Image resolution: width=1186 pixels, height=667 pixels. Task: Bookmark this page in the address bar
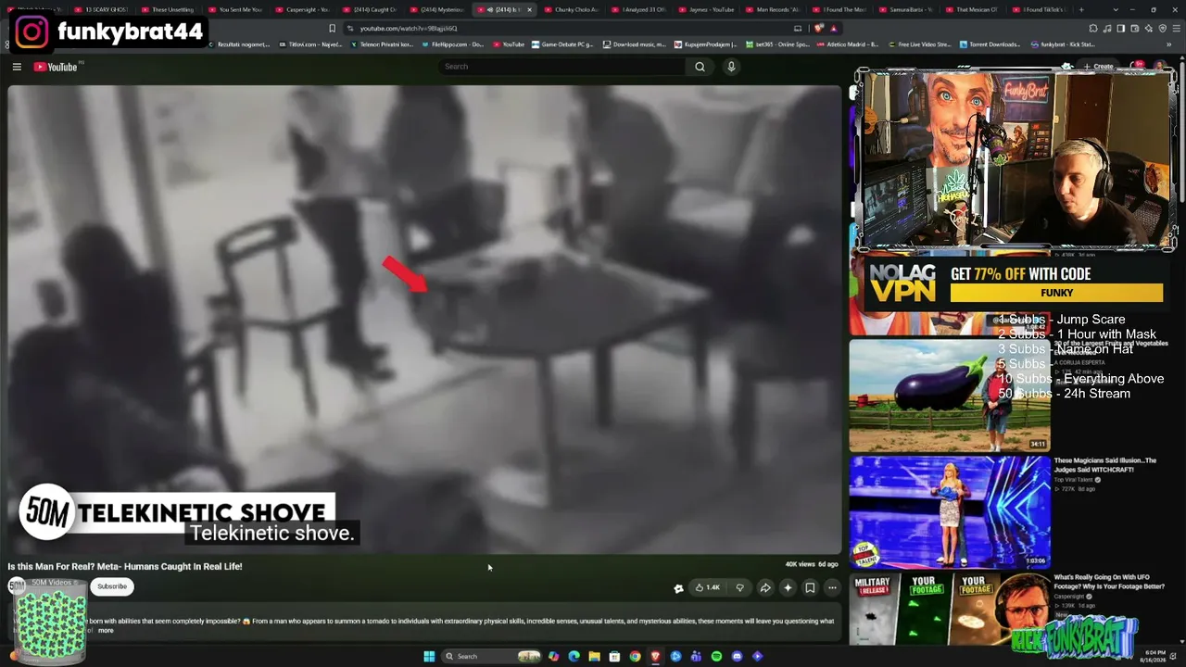pyautogui.click(x=332, y=29)
